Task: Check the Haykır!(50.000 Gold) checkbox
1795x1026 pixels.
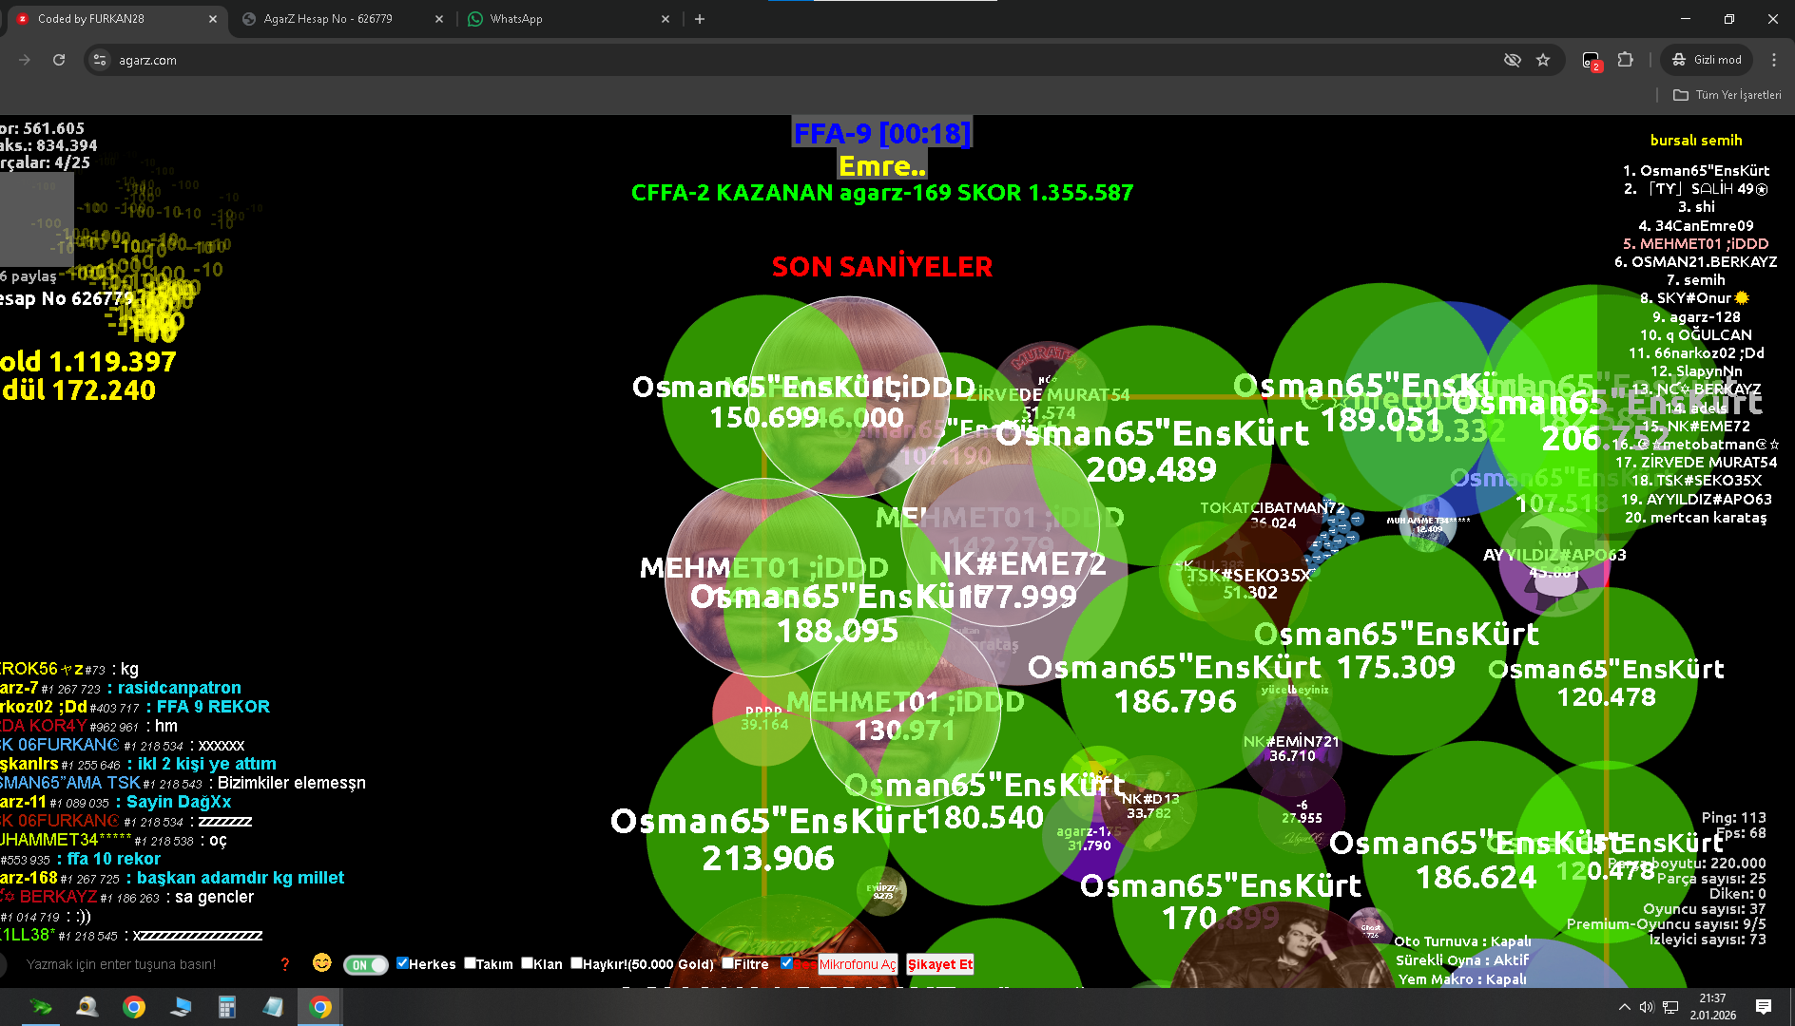Action: (x=576, y=963)
